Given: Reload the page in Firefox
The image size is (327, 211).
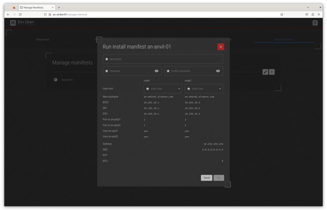Looking at the screenshot, I should (20, 14).
